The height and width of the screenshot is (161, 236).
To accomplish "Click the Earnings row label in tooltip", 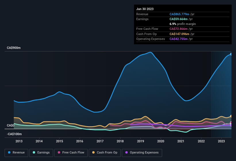I will (x=142, y=19).
